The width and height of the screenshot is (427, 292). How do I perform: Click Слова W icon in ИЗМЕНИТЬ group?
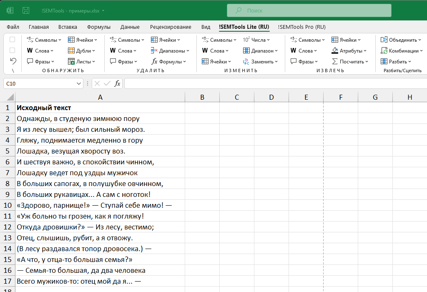[205, 50]
